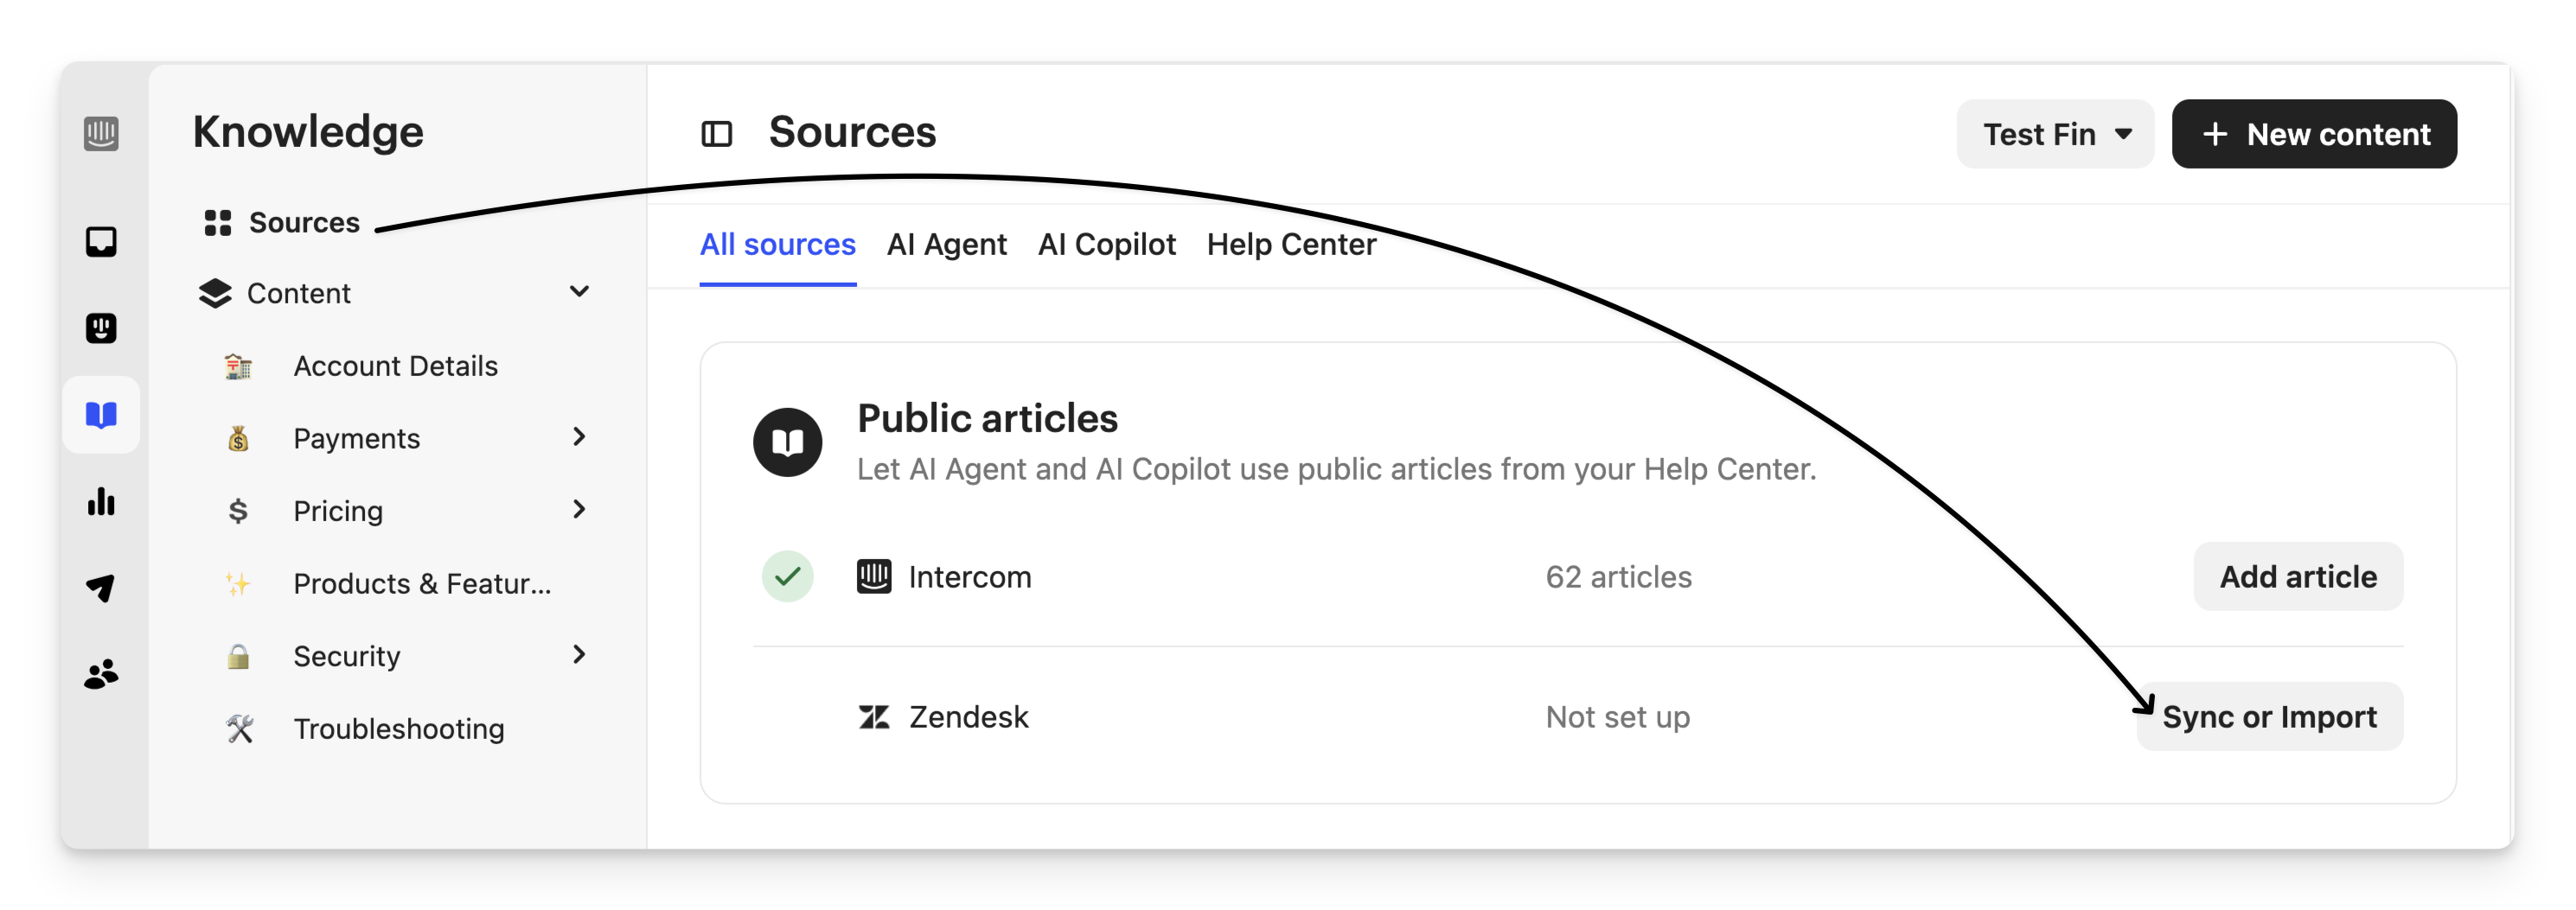
Task: Expand the Security folder chevron
Action: [579, 654]
